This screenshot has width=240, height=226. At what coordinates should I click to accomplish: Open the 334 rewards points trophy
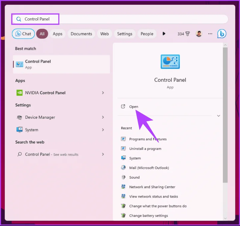pyautogui.click(x=184, y=34)
